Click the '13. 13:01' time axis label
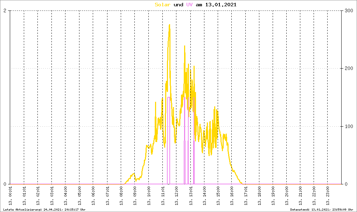Screen dimensions: 357x212 coord(190,196)
